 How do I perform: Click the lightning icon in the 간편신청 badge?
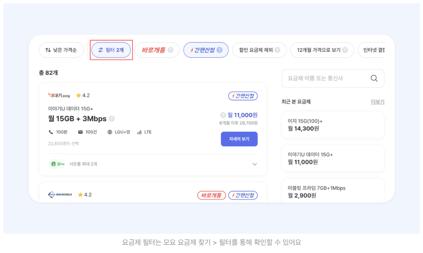click(x=191, y=50)
